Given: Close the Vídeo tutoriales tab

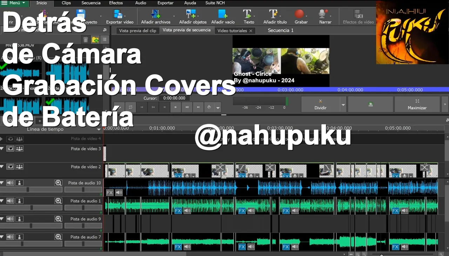Looking at the screenshot, I should (x=251, y=31).
